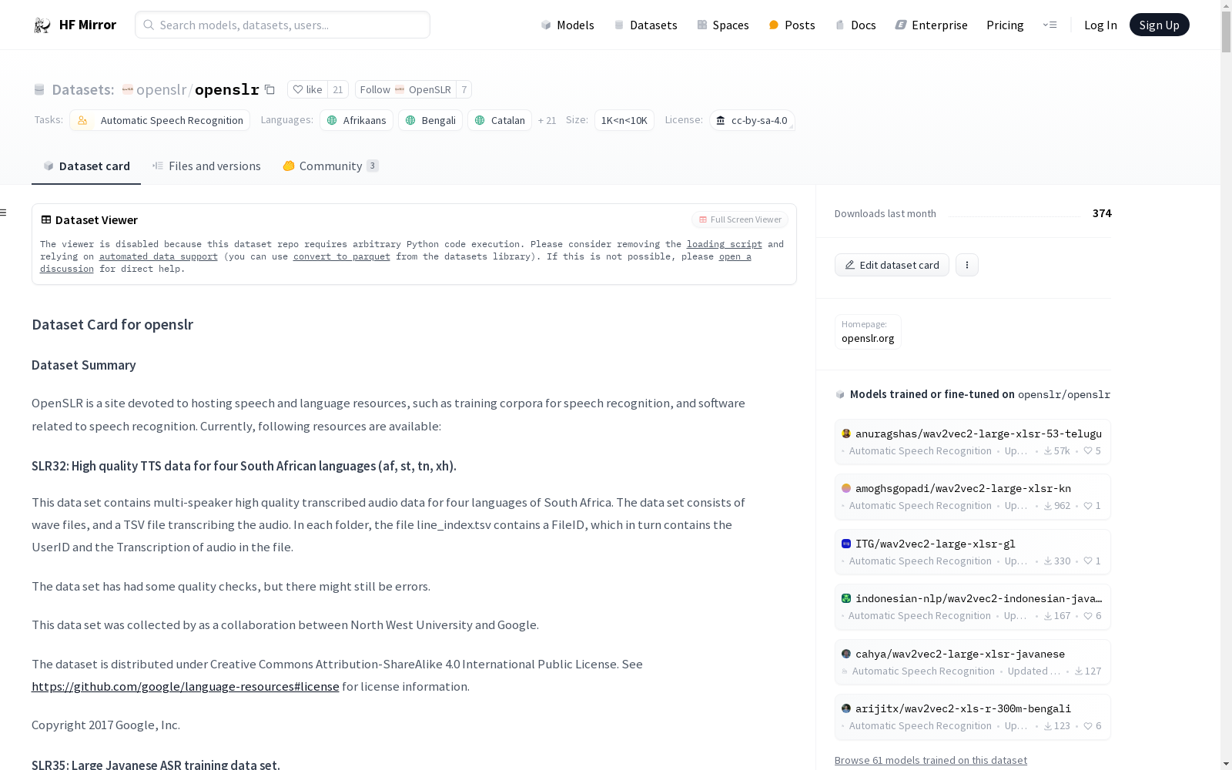Select the Afrikaans language tag
The image size is (1232, 770).
click(357, 120)
